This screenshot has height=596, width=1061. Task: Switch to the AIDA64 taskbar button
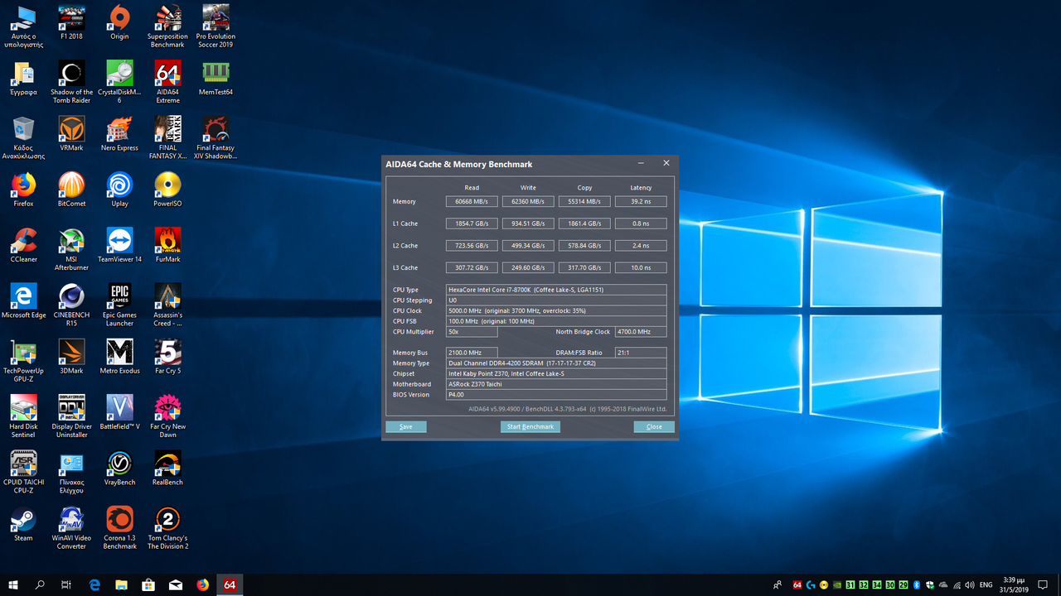coord(230,584)
